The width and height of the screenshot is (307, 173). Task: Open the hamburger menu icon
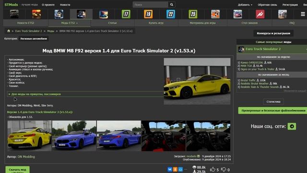pyautogui.click(x=303, y=14)
